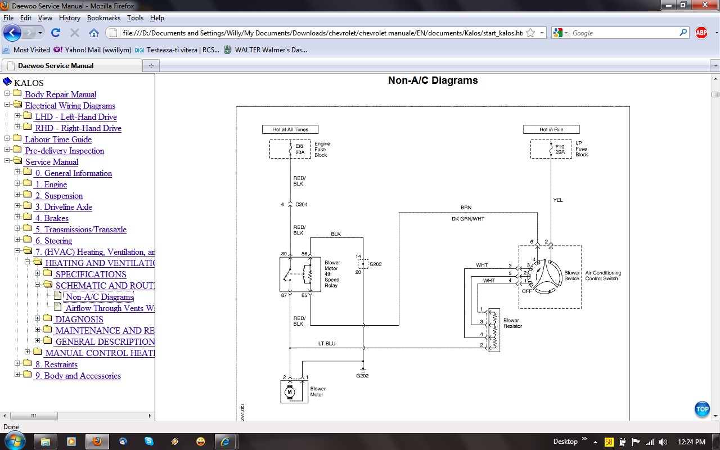
Task: Open Most Visited bookmarks folder
Action: 26,49
